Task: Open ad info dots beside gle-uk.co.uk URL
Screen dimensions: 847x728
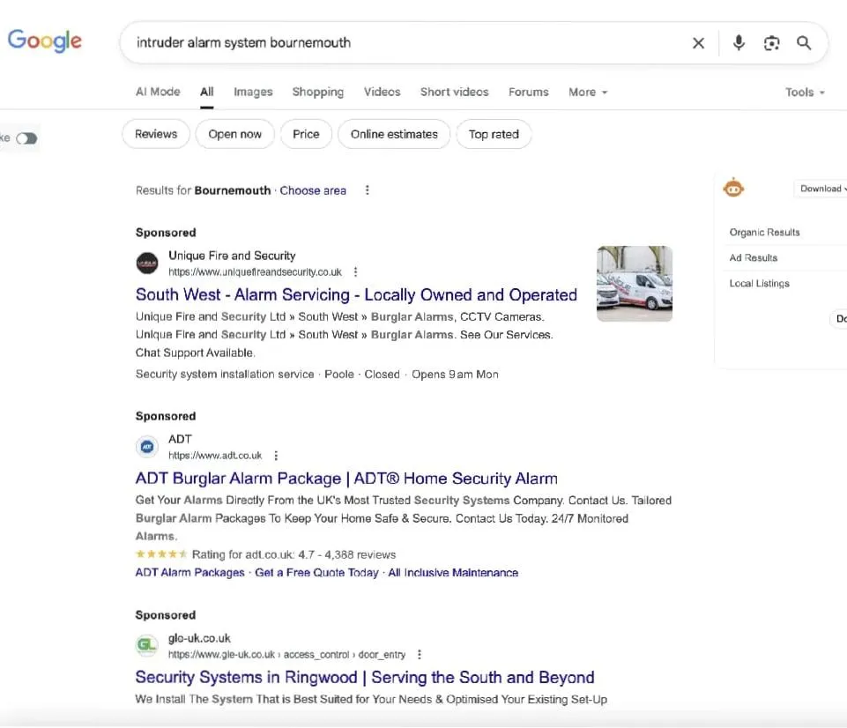Action: point(420,654)
